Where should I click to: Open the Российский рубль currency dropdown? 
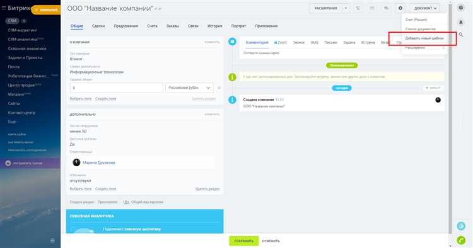pyautogui.click(x=189, y=87)
